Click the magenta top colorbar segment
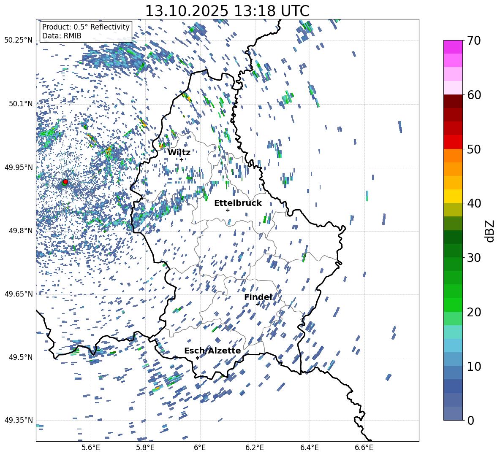Screen dimensions: 500x456 click(453, 47)
